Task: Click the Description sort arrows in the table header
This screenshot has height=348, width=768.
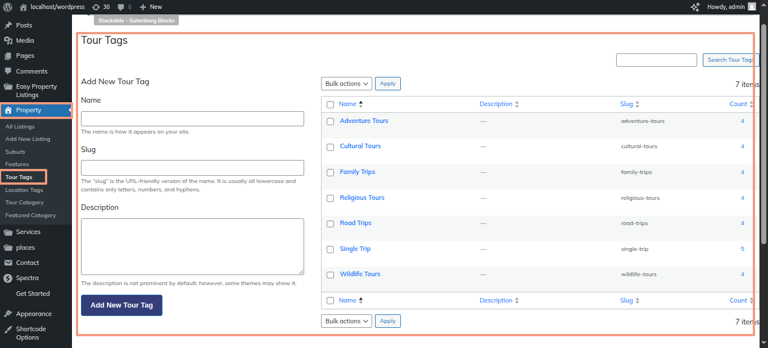Action: click(x=517, y=104)
